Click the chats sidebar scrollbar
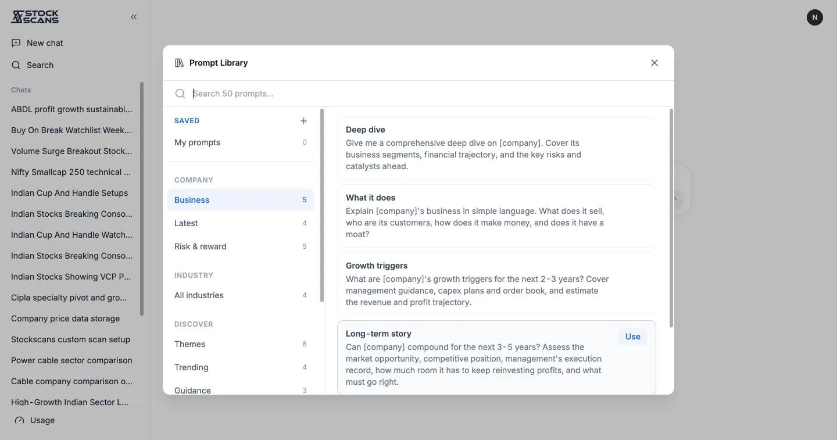 point(141,199)
